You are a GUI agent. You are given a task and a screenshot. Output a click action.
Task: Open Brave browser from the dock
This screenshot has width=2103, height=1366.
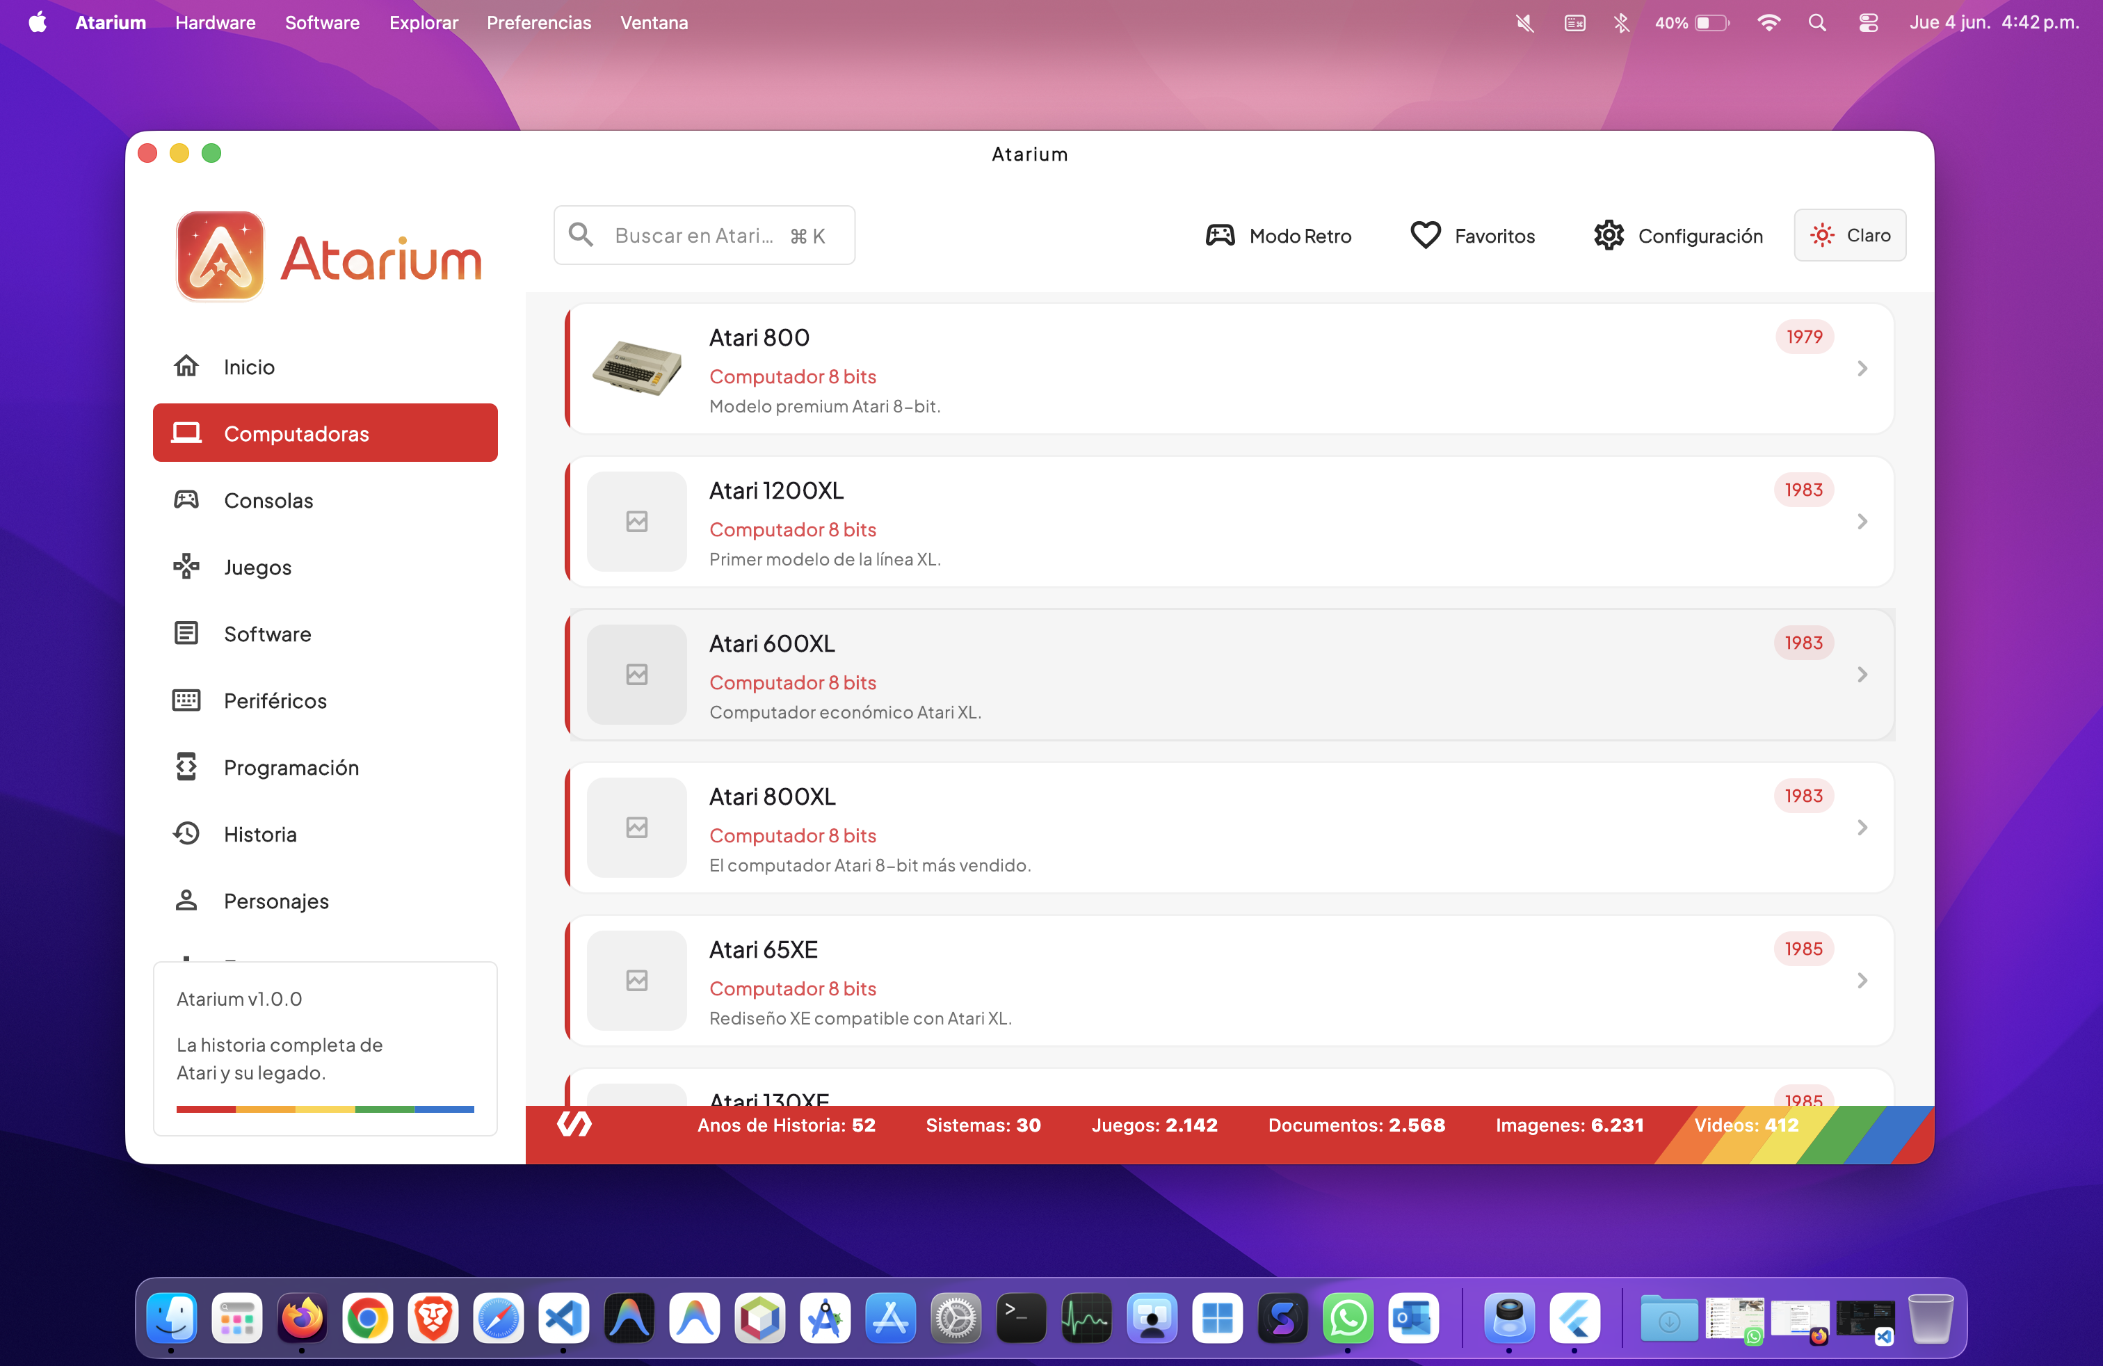tap(433, 1318)
